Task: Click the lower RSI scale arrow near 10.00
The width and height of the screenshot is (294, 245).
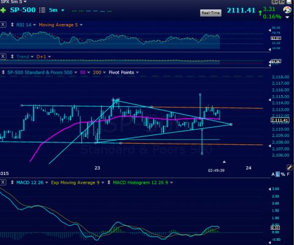Action: [x=270, y=49]
